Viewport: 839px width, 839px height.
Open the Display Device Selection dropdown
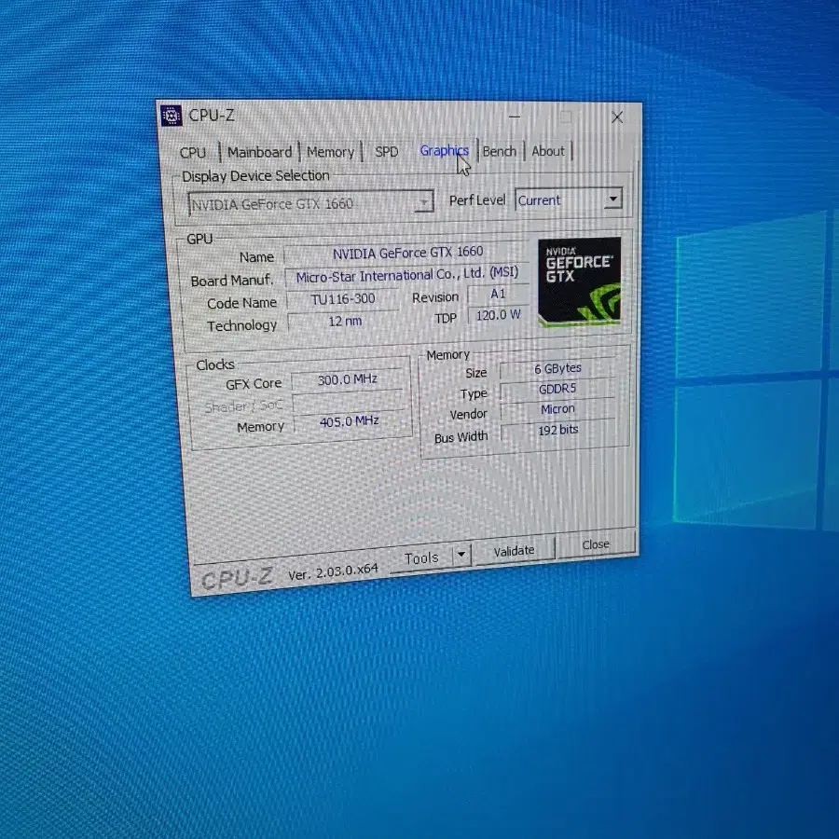[x=310, y=203]
